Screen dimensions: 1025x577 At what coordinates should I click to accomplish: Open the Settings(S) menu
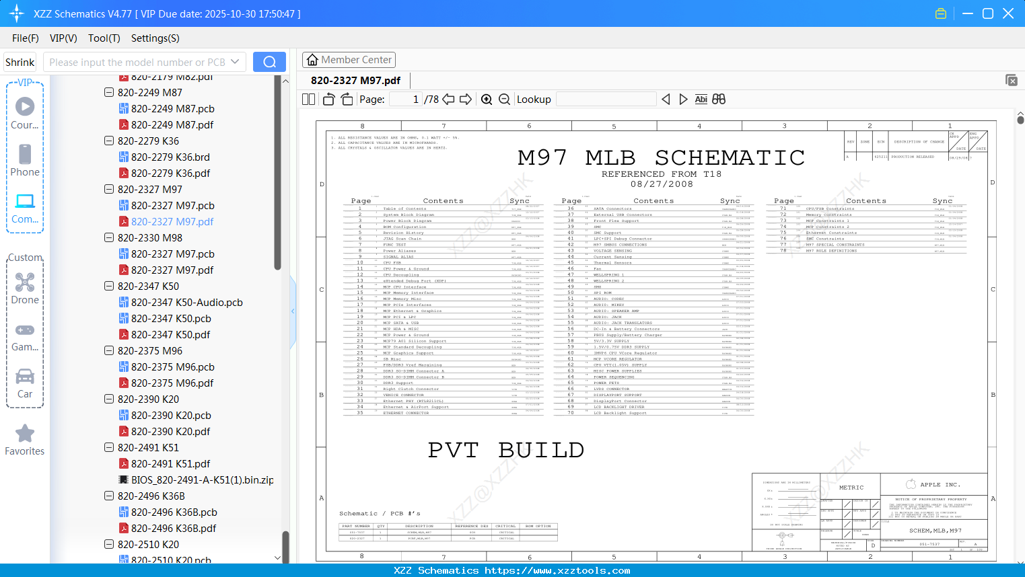coord(155,38)
